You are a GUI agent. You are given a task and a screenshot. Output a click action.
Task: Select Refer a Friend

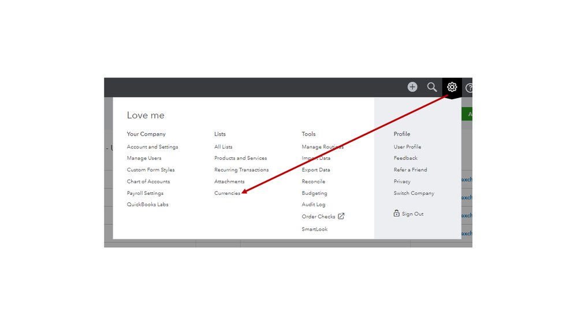[x=410, y=169]
